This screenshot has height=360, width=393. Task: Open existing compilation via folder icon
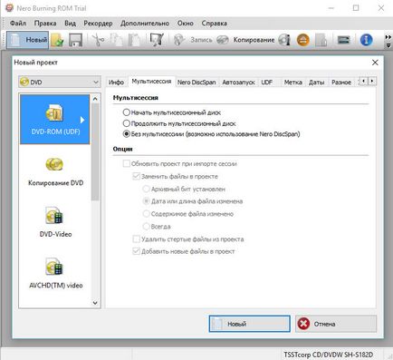[x=57, y=40]
